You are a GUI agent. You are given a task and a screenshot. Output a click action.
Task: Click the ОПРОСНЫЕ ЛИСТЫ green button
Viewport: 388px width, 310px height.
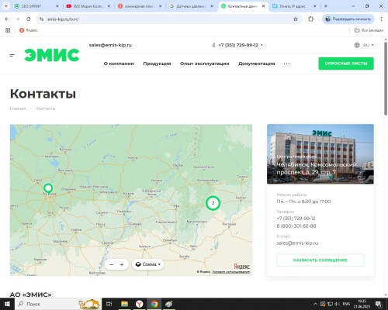(x=346, y=64)
